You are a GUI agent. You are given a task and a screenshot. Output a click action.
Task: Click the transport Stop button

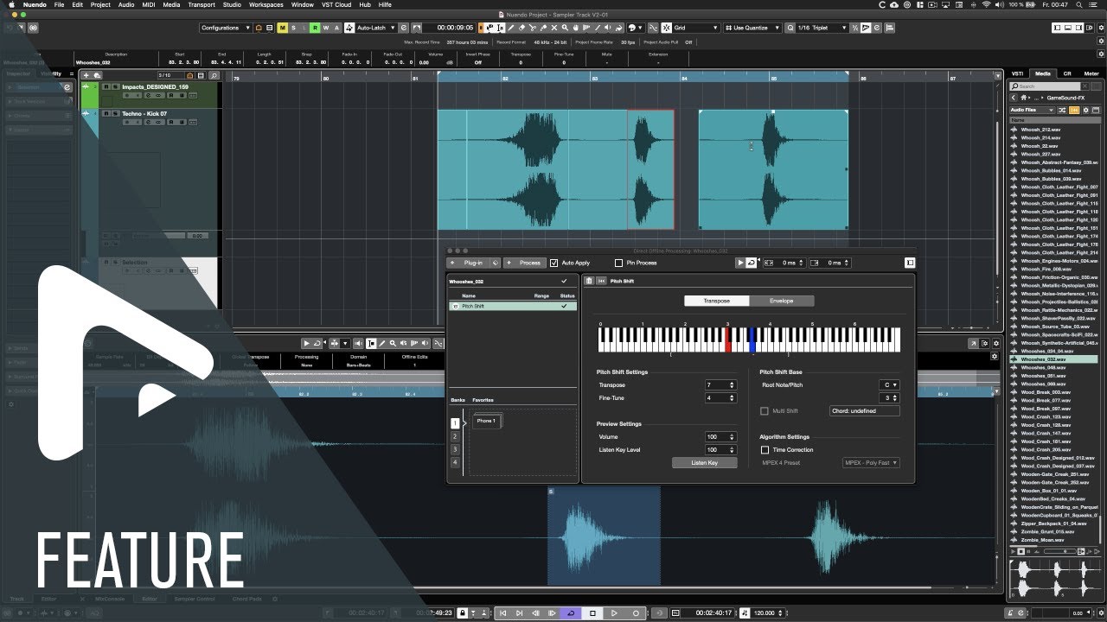pos(592,613)
